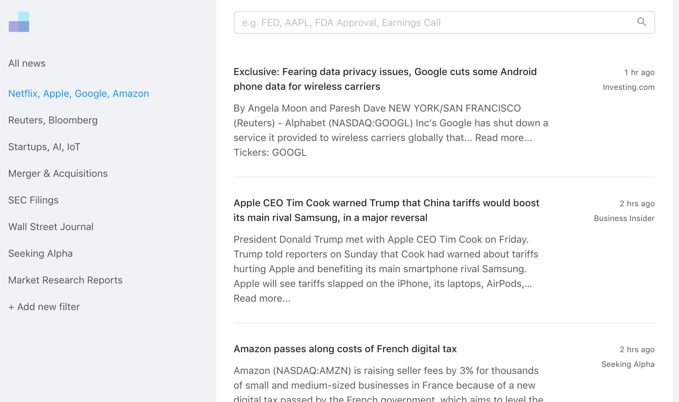
Task: Click the Business Insider source label
Action: click(624, 219)
